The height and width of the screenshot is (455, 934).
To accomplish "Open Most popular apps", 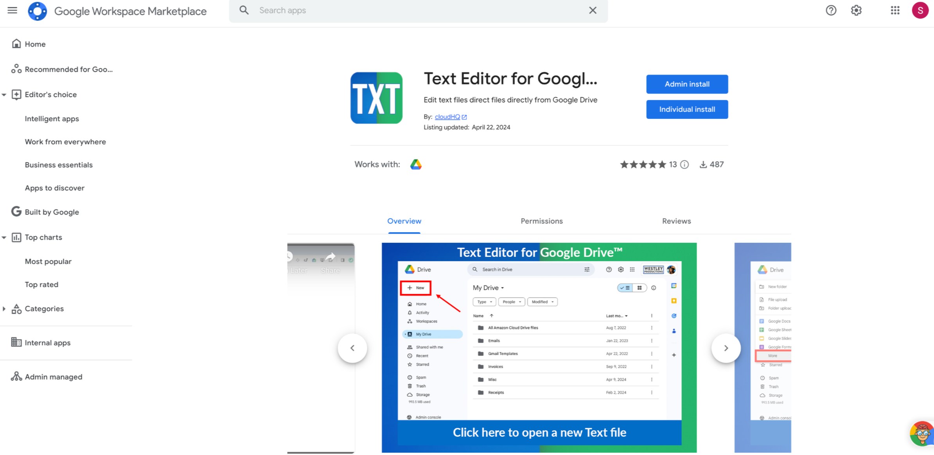I will pyautogui.click(x=48, y=262).
